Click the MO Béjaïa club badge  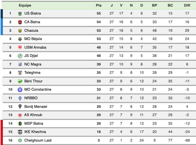[x=20, y=39]
